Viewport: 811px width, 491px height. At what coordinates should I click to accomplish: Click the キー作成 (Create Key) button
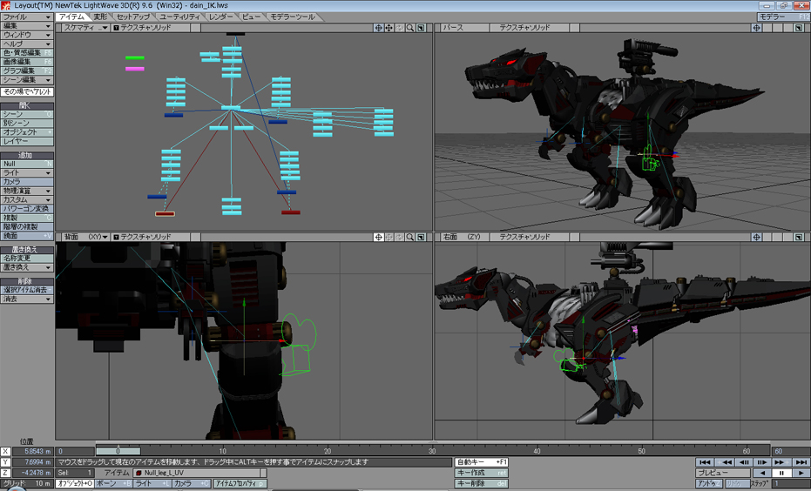tap(481, 473)
